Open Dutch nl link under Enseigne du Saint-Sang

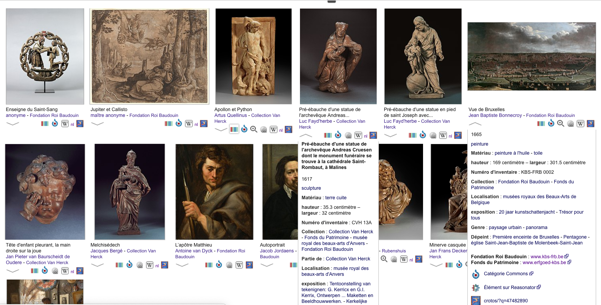click(x=72, y=124)
